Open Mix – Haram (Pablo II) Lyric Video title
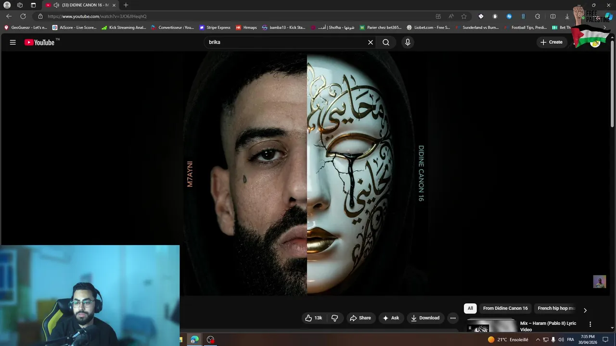 [548, 326]
